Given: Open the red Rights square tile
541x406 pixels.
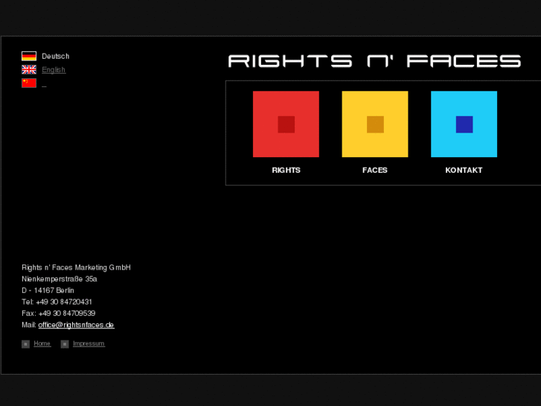Looking at the screenshot, I should [286, 124].
